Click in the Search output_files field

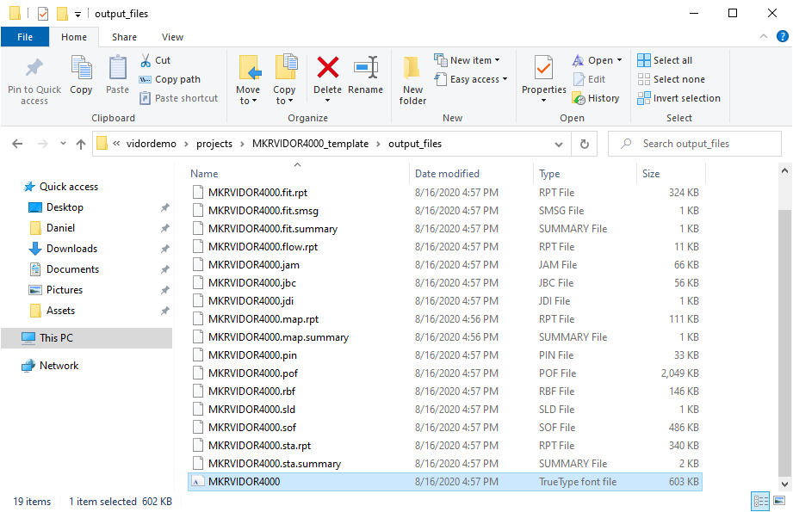[697, 144]
